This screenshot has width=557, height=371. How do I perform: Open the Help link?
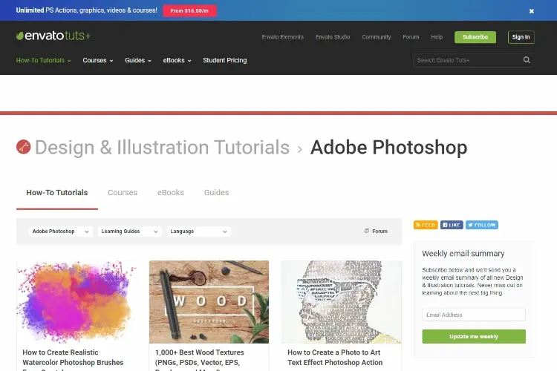(x=437, y=37)
